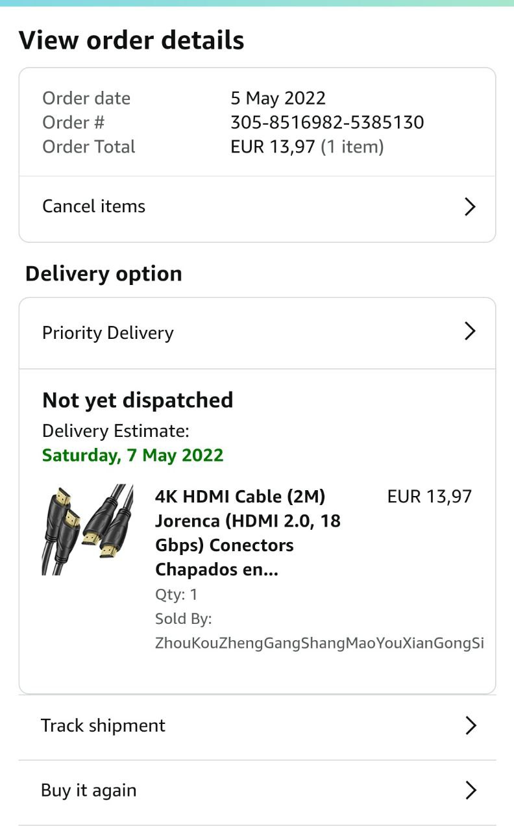Click the Not yet dispatched status
514x831 pixels.
pos(138,400)
